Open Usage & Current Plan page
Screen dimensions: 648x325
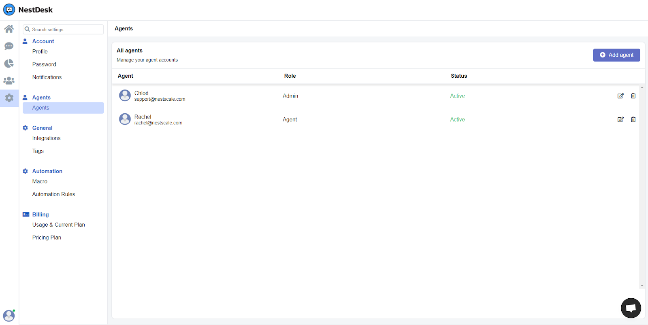click(58, 225)
